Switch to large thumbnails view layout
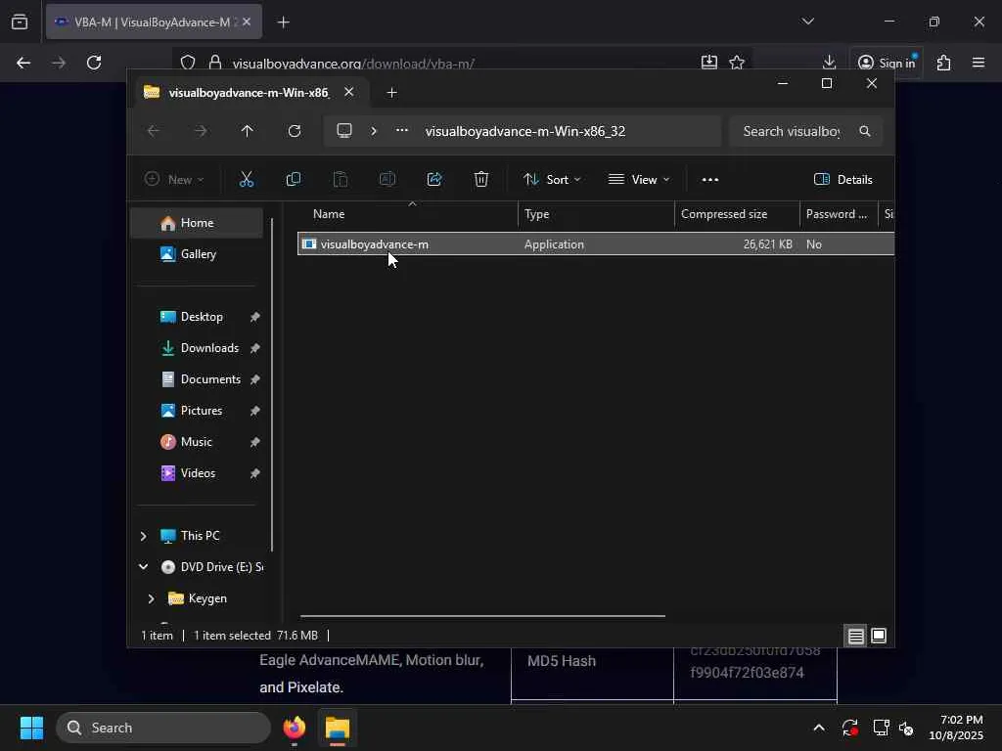 tap(879, 636)
